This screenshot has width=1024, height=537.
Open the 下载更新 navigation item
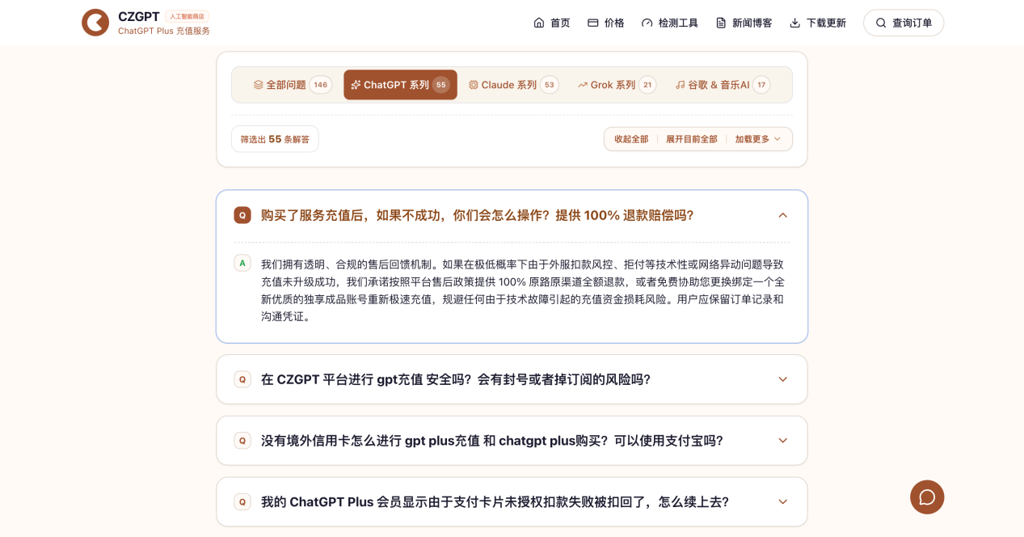click(818, 23)
